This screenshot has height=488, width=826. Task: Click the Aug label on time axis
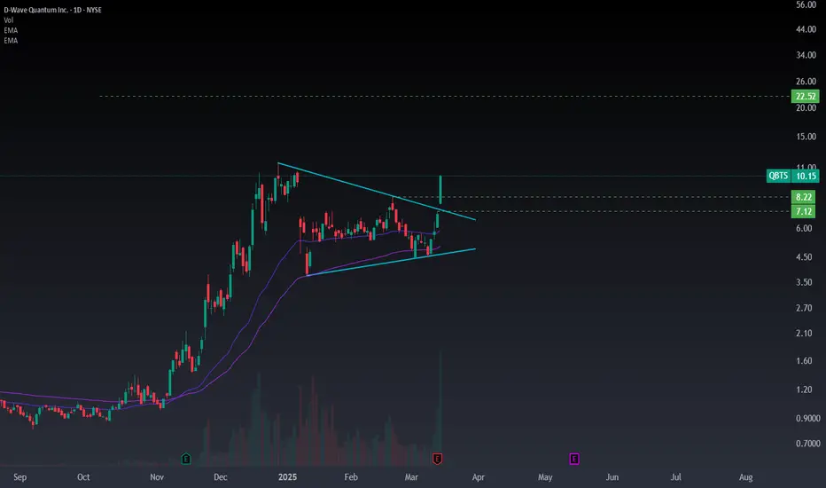point(745,477)
